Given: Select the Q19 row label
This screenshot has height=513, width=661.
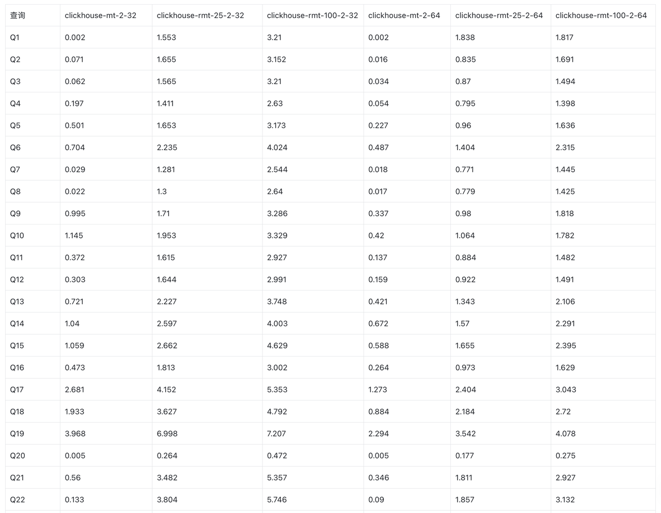Looking at the screenshot, I should click(x=17, y=434).
